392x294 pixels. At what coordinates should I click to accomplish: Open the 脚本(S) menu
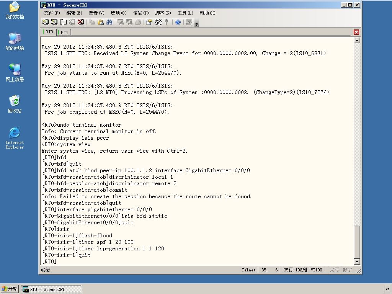(x=163, y=13)
